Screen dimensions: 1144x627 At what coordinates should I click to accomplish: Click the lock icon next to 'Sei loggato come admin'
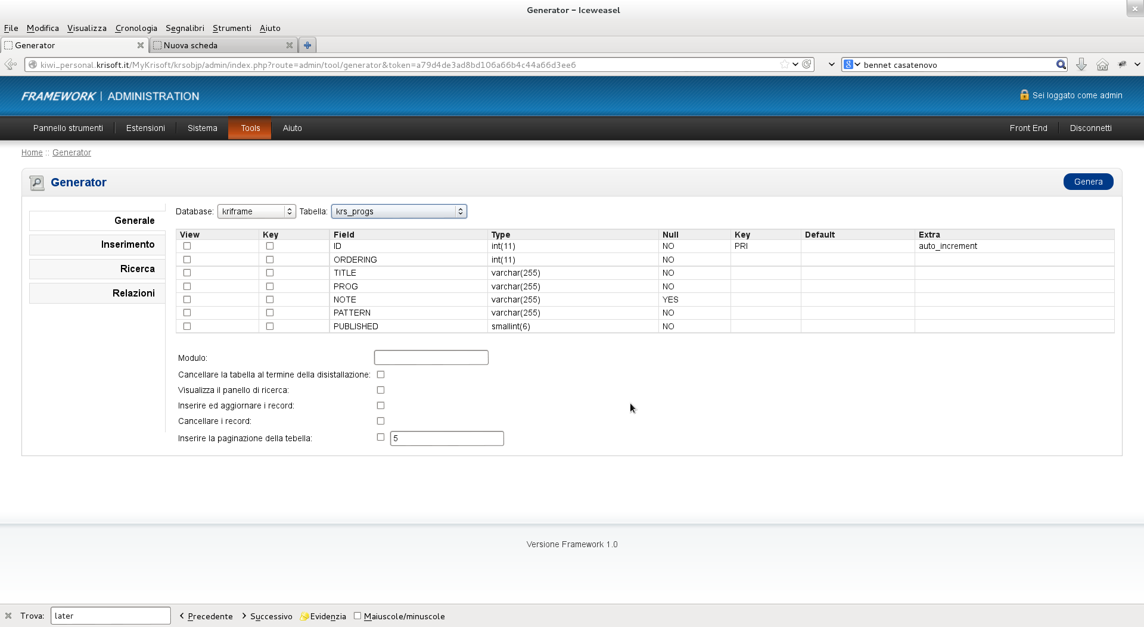[x=1024, y=95]
